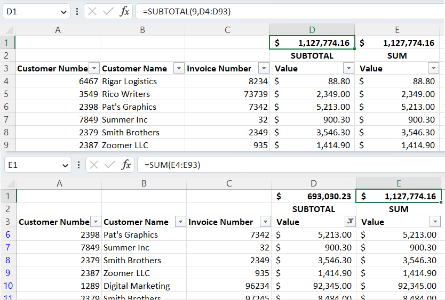This screenshot has height=300, width=445.
Task: Open Customer Name filter dropdown in bottom sheet
Action: [180, 222]
